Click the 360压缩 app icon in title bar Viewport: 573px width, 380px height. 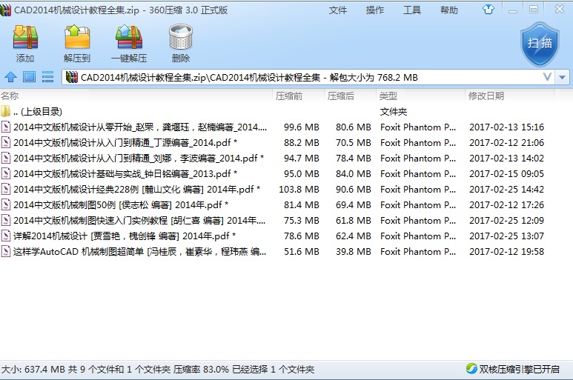tap(5, 10)
